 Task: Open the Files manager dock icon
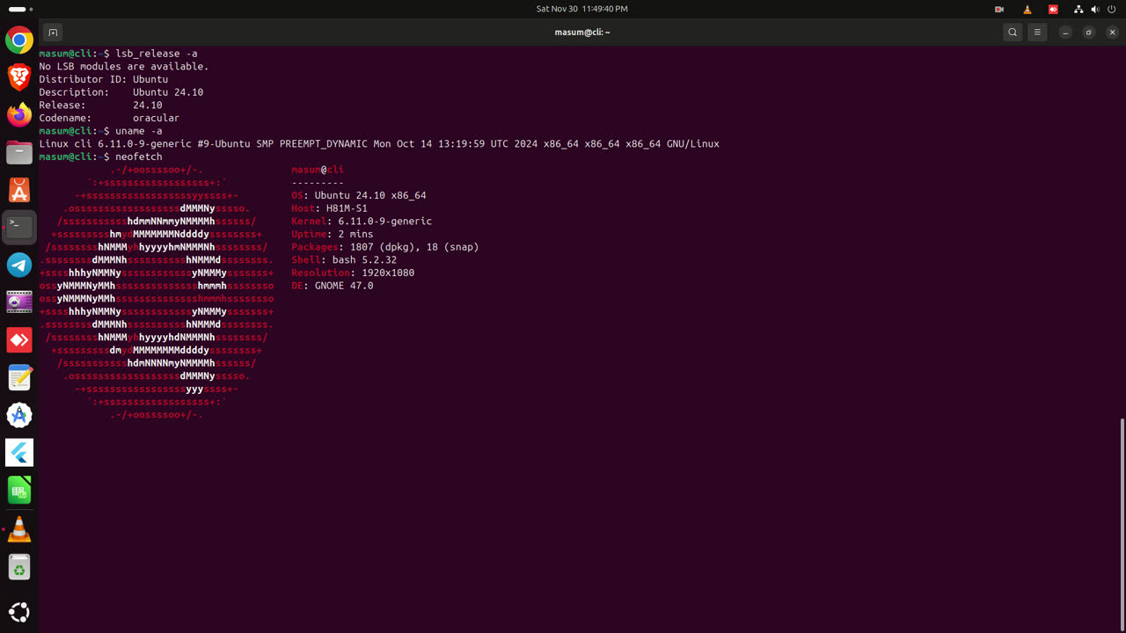[x=19, y=152]
